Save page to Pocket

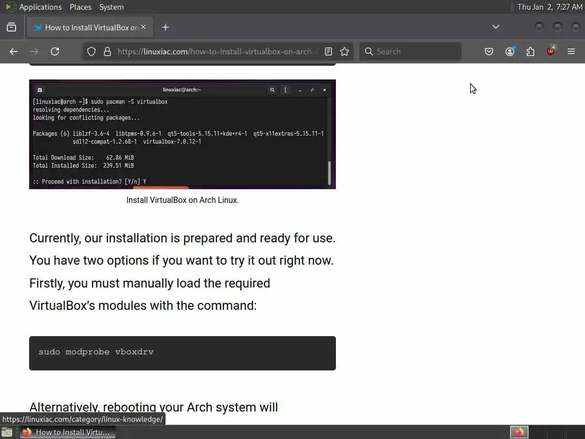coord(489,51)
